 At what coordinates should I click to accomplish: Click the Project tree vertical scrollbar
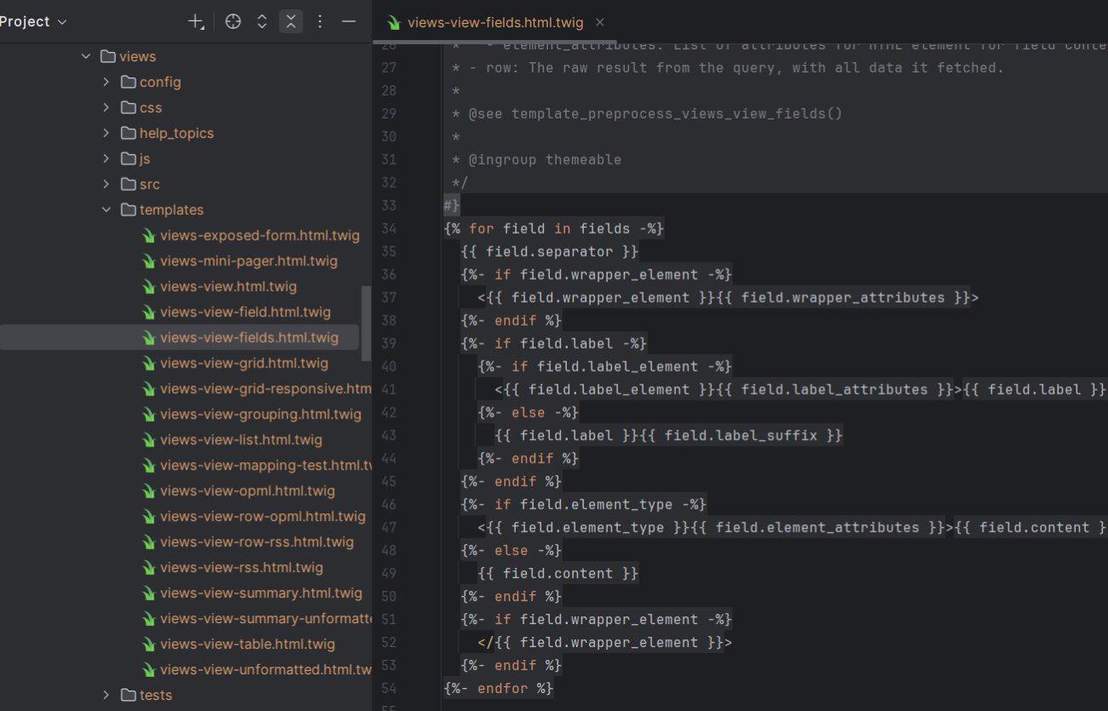click(366, 323)
